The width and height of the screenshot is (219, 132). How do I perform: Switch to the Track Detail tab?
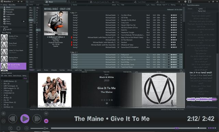(144, 2)
